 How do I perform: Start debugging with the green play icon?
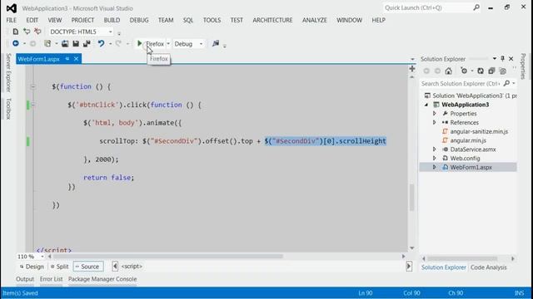tap(139, 43)
